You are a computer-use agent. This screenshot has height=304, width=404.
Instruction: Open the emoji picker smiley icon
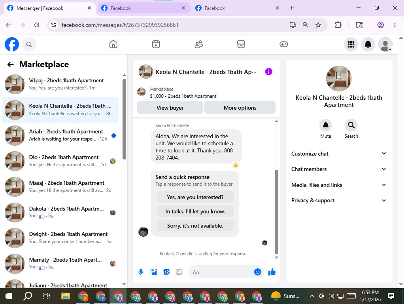(257, 272)
